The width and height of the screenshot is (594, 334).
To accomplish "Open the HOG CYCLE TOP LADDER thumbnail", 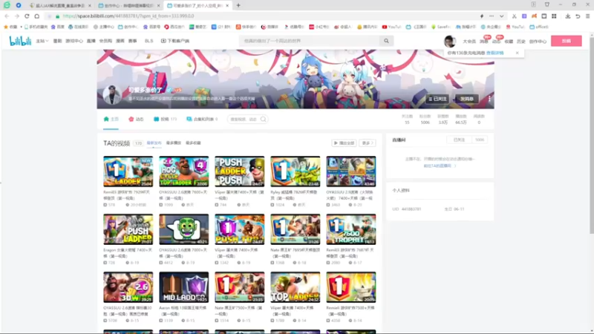I will point(183,171).
